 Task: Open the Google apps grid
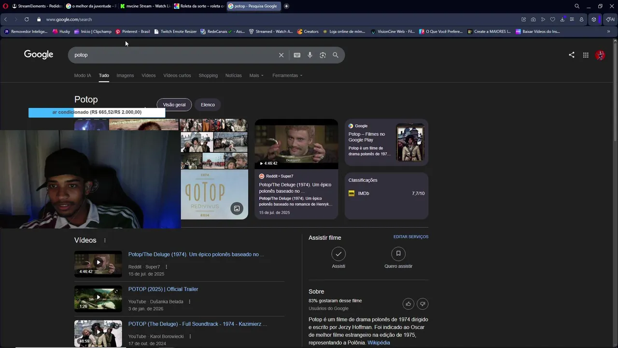[x=586, y=55]
